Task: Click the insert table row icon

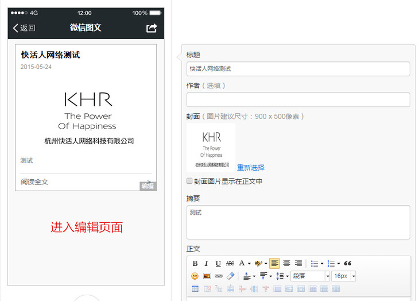Action: pos(231,289)
